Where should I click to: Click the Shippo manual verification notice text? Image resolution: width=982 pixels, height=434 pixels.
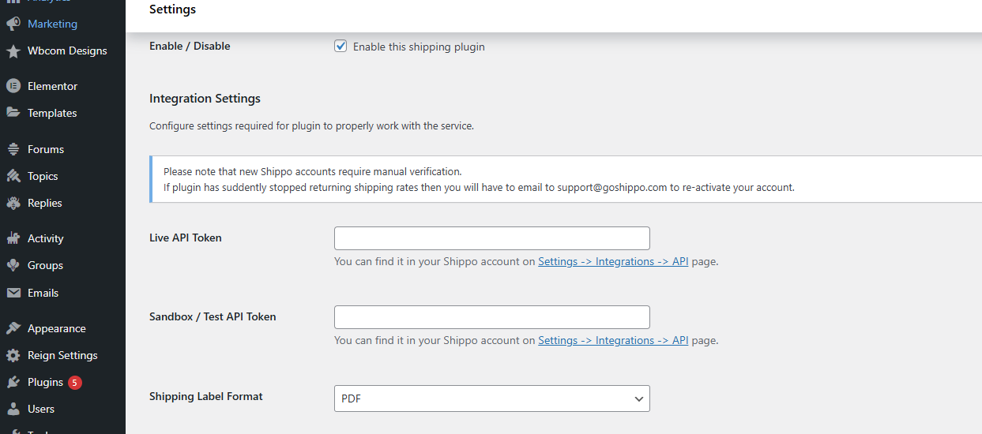click(312, 171)
